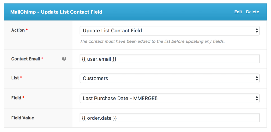Viewport: 271px width, 132px height.
Task: Click the Edit link in header
Action: click(238, 12)
